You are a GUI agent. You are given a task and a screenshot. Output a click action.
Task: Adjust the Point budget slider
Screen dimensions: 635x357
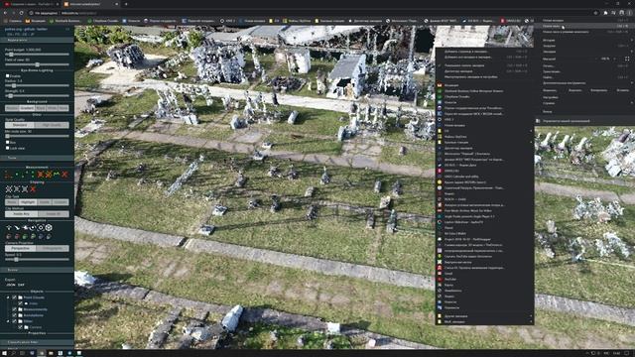pyautogui.click(x=37, y=55)
